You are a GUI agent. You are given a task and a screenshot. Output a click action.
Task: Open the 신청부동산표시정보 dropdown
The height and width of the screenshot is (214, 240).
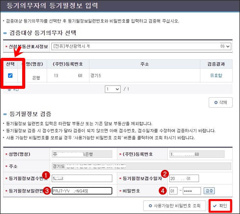pos(141,46)
